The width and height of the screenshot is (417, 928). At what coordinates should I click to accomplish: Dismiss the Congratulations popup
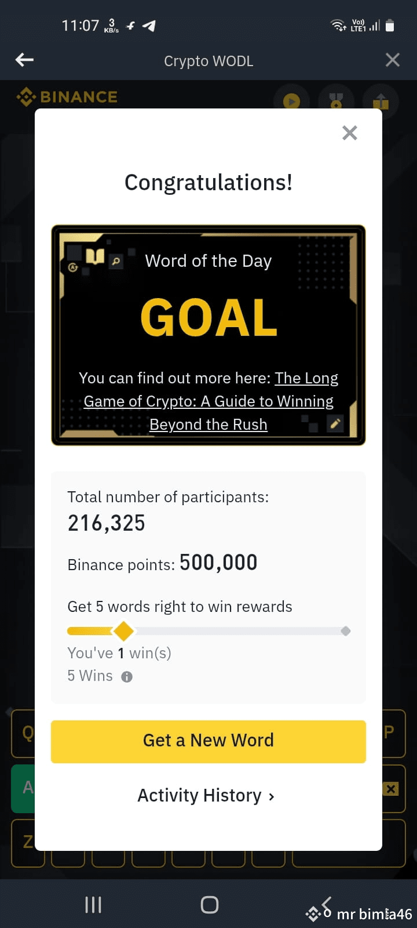[x=350, y=133]
